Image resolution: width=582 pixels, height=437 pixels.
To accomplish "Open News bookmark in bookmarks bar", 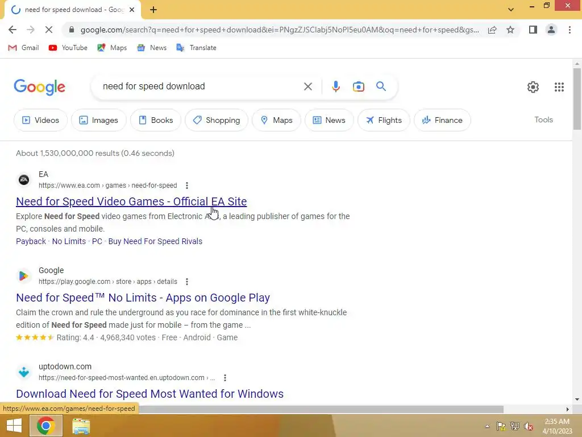I will (152, 48).
